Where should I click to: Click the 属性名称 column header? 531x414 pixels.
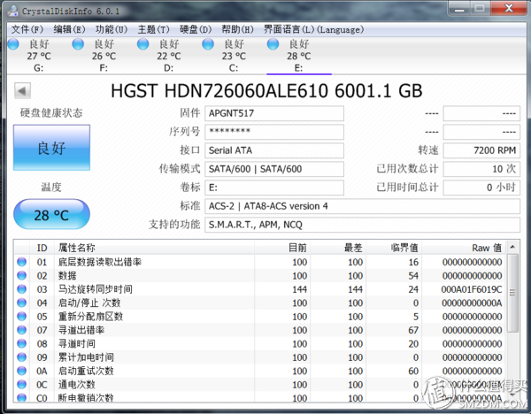click(154, 248)
